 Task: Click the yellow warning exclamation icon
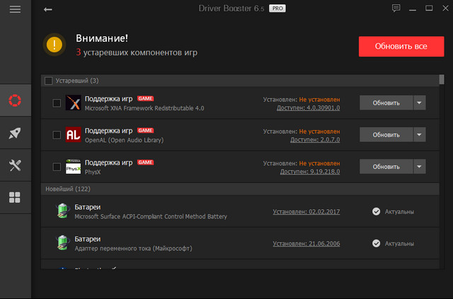point(55,45)
